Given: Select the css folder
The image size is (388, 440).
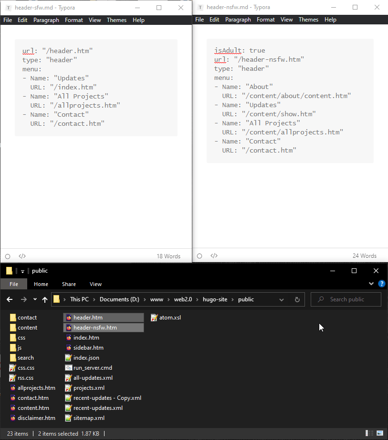Looking at the screenshot, I should (x=21, y=338).
